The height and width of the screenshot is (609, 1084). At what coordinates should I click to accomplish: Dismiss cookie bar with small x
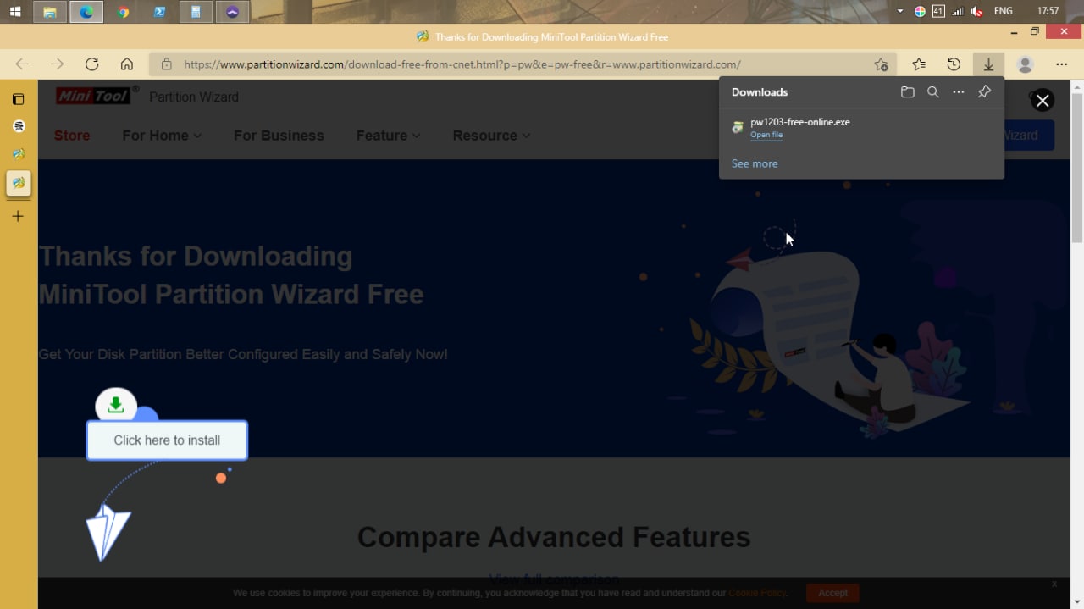1054,584
